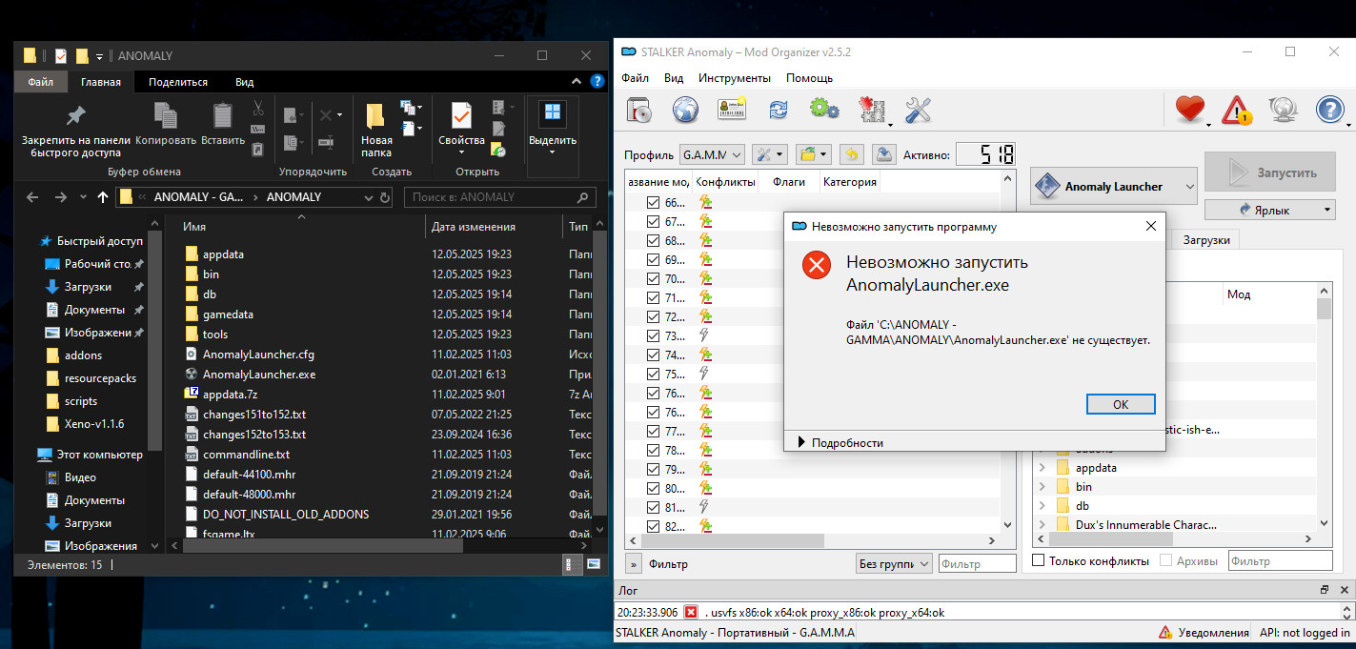Click Уведомления in Mod Organizer status bar
The width and height of the screenshot is (1356, 649).
[1204, 632]
